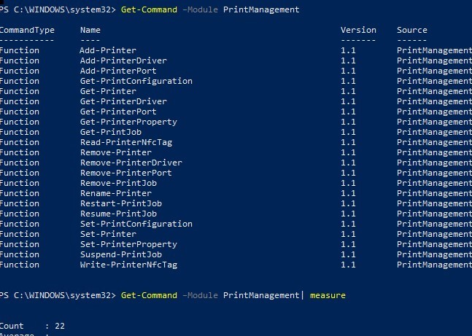Click the Remove-PrinterPort name
This screenshot has height=336, width=472.
(x=125, y=173)
